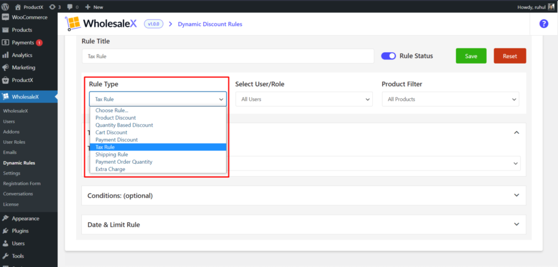Open the Dynamic Discount Rules breadcrumb
This screenshot has height=267, width=558.
coord(210,24)
